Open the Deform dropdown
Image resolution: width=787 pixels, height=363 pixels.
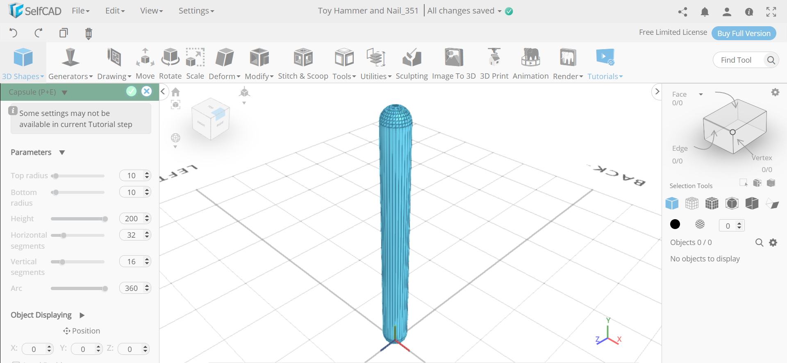pyautogui.click(x=225, y=64)
